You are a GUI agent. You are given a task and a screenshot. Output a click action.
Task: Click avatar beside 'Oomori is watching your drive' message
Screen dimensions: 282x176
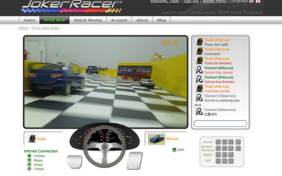point(199,98)
